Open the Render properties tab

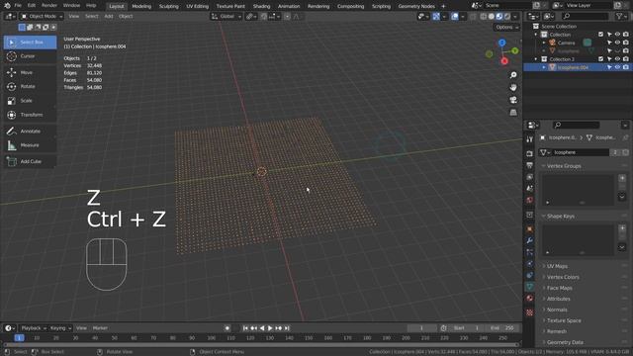click(x=530, y=154)
